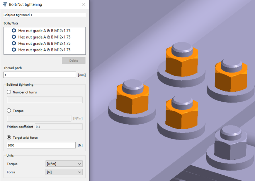This screenshot has width=255, height=181.
Task: Edit the Bolt/nut tightened 1 name field
Action: [45, 15]
